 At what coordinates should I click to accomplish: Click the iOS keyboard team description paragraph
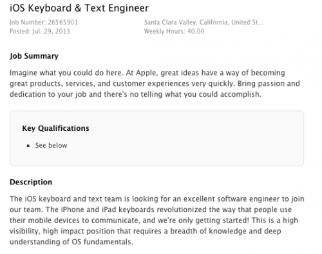pos(157,220)
